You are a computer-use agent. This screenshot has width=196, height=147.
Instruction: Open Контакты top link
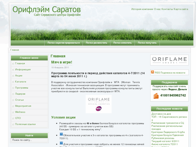pos(167,9)
